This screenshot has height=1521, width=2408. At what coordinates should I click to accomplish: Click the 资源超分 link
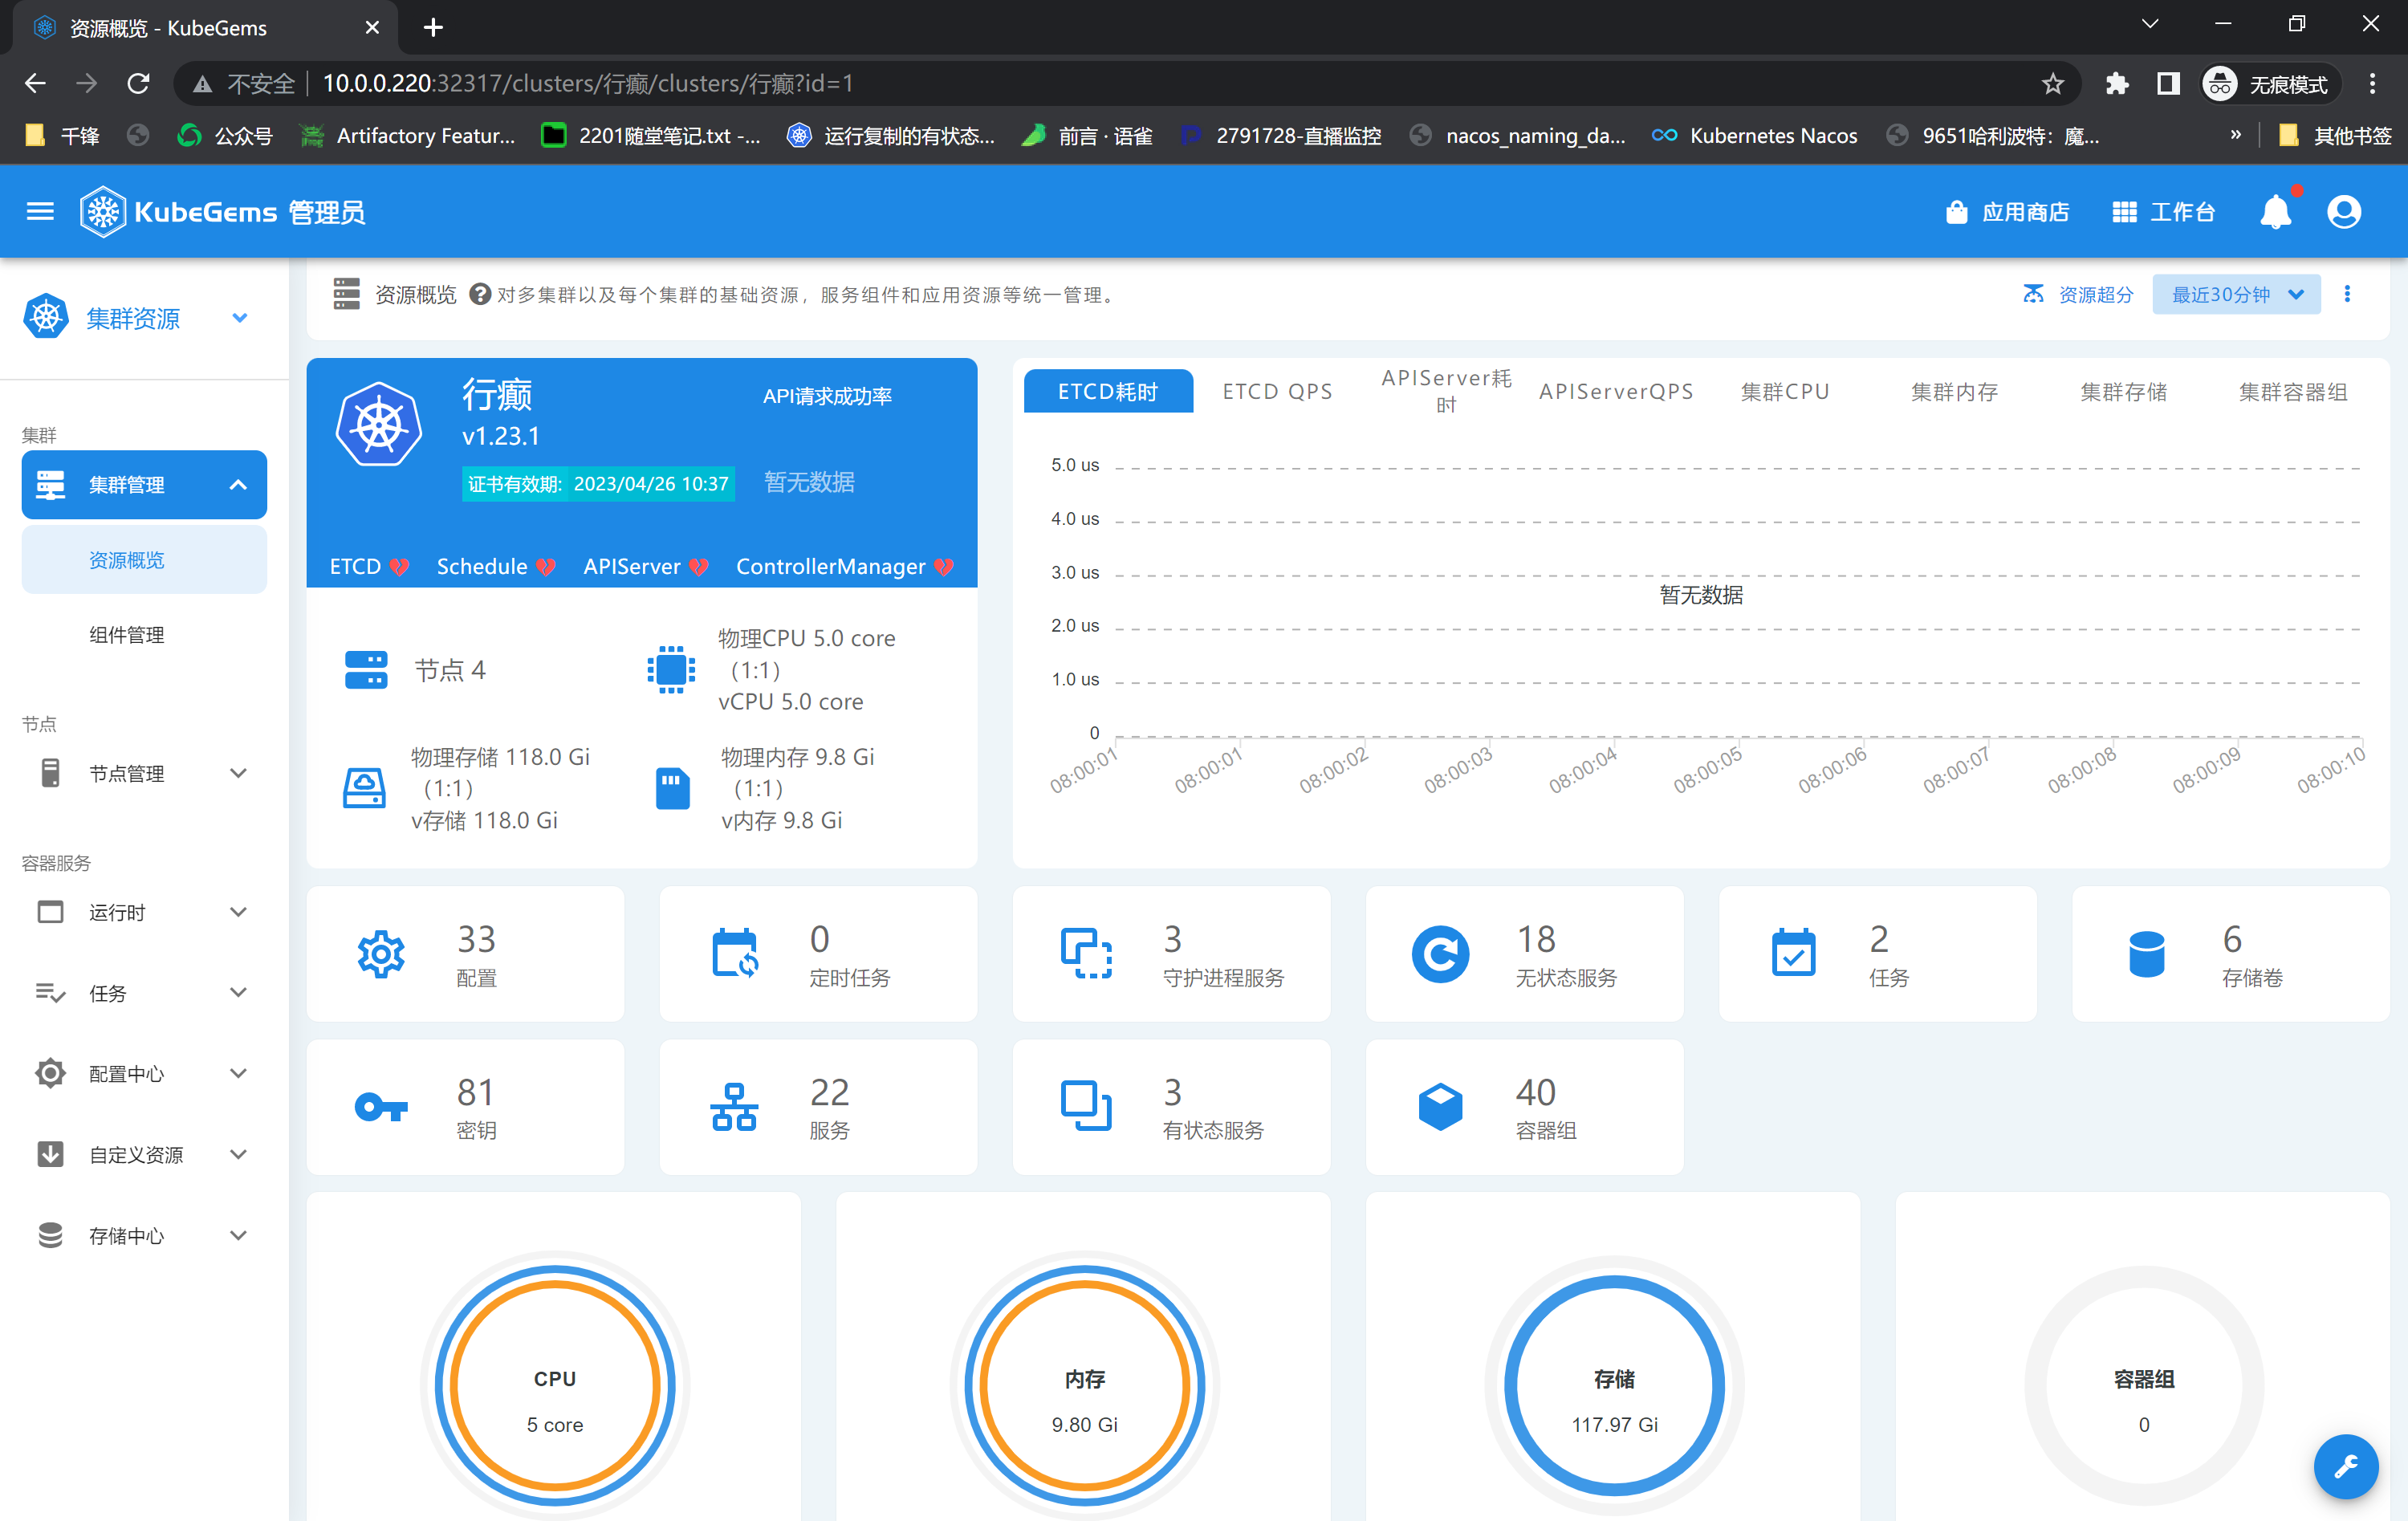(2077, 294)
